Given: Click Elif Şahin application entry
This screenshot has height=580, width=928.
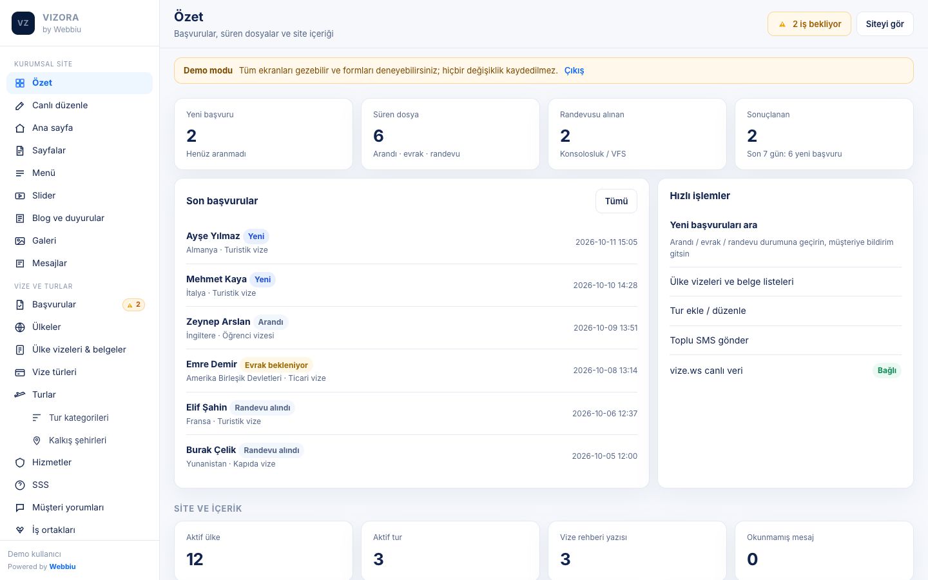Looking at the screenshot, I should [x=412, y=414].
